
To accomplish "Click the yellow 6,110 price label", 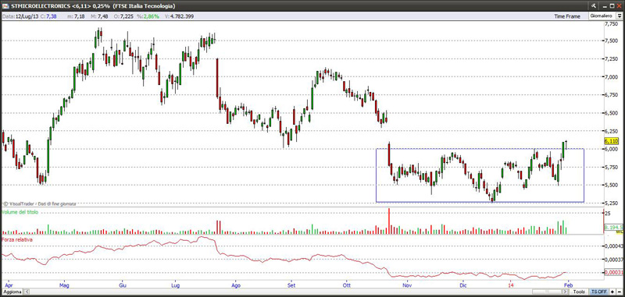I will click(611, 142).
